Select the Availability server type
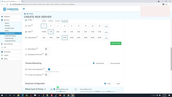 [x=64, y=21]
